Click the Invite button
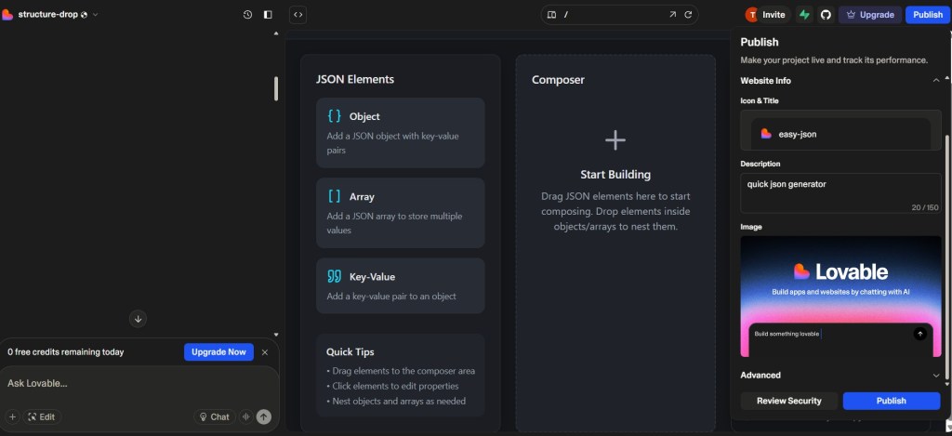 pos(773,15)
